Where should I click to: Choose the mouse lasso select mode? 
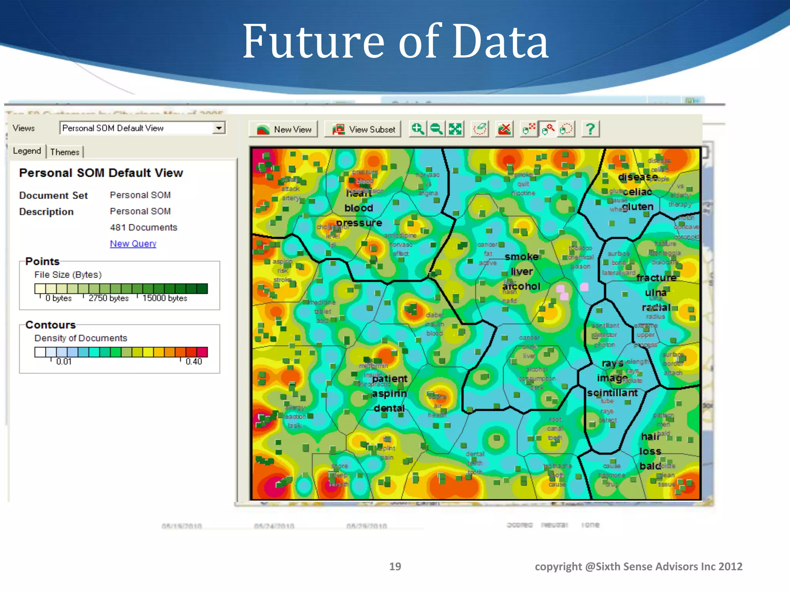coord(566,129)
